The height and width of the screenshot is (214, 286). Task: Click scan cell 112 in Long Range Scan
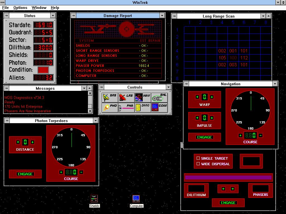pos(244,58)
